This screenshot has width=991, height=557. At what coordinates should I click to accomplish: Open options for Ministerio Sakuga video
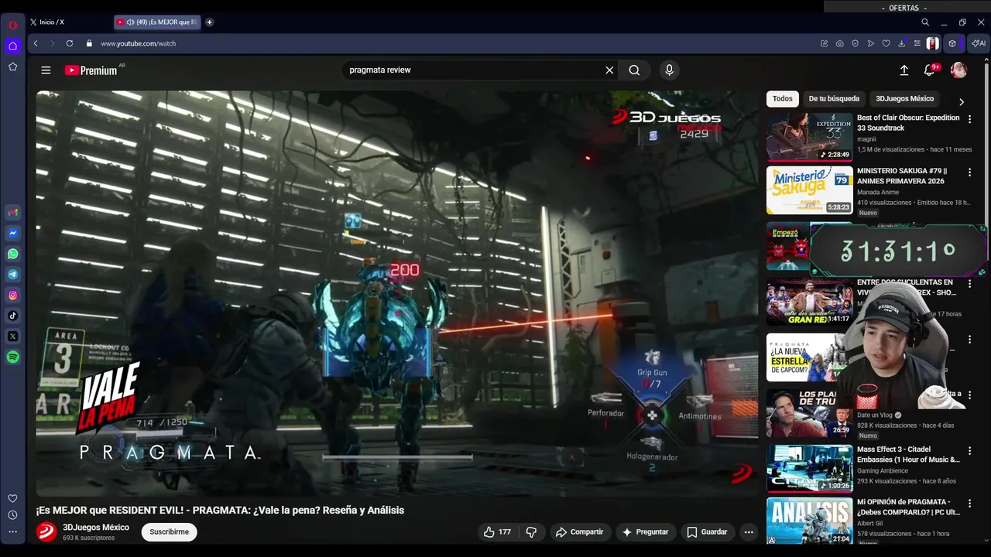pyautogui.click(x=969, y=172)
